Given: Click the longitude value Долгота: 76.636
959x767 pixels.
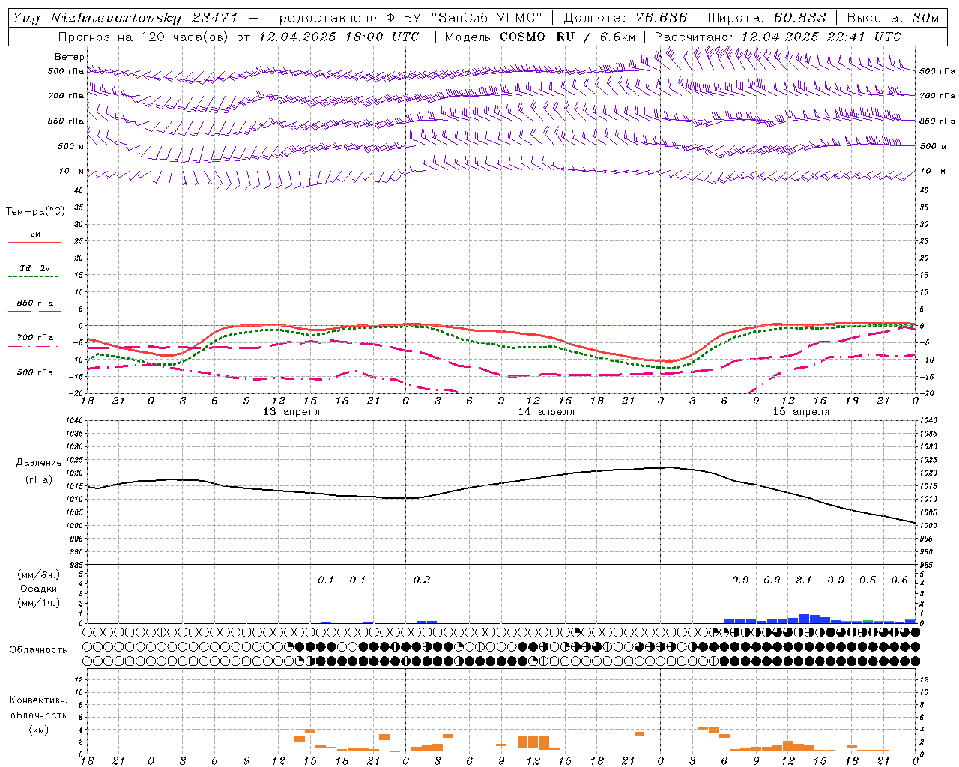Looking at the screenshot, I should tap(625, 18).
